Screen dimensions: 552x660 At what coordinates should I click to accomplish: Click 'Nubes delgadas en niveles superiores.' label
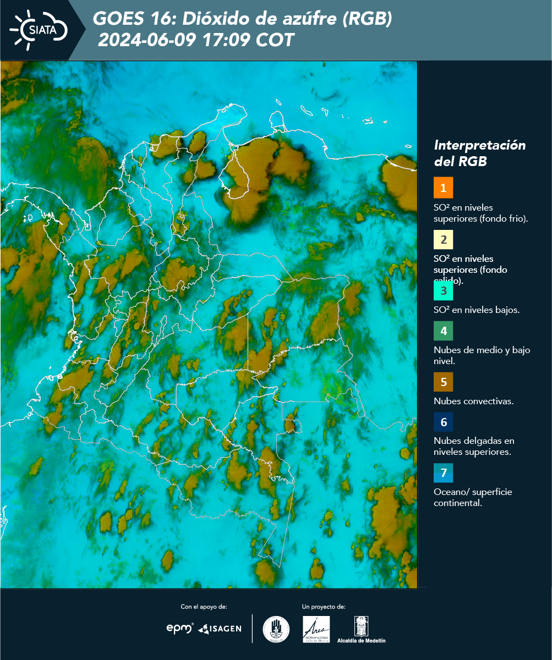coord(474,446)
